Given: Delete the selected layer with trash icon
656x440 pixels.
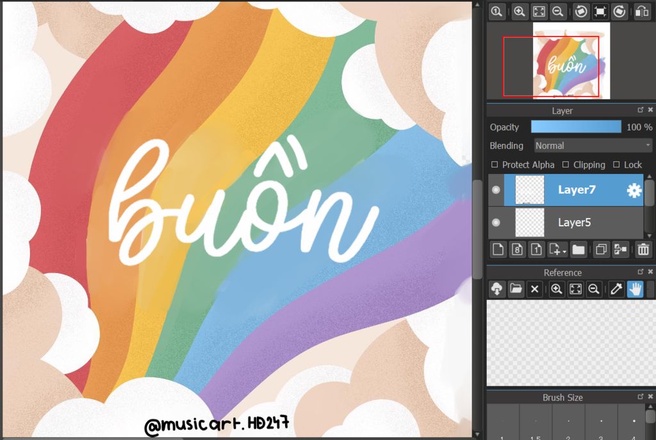Looking at the screenshot, I should (x=643, y=249).
